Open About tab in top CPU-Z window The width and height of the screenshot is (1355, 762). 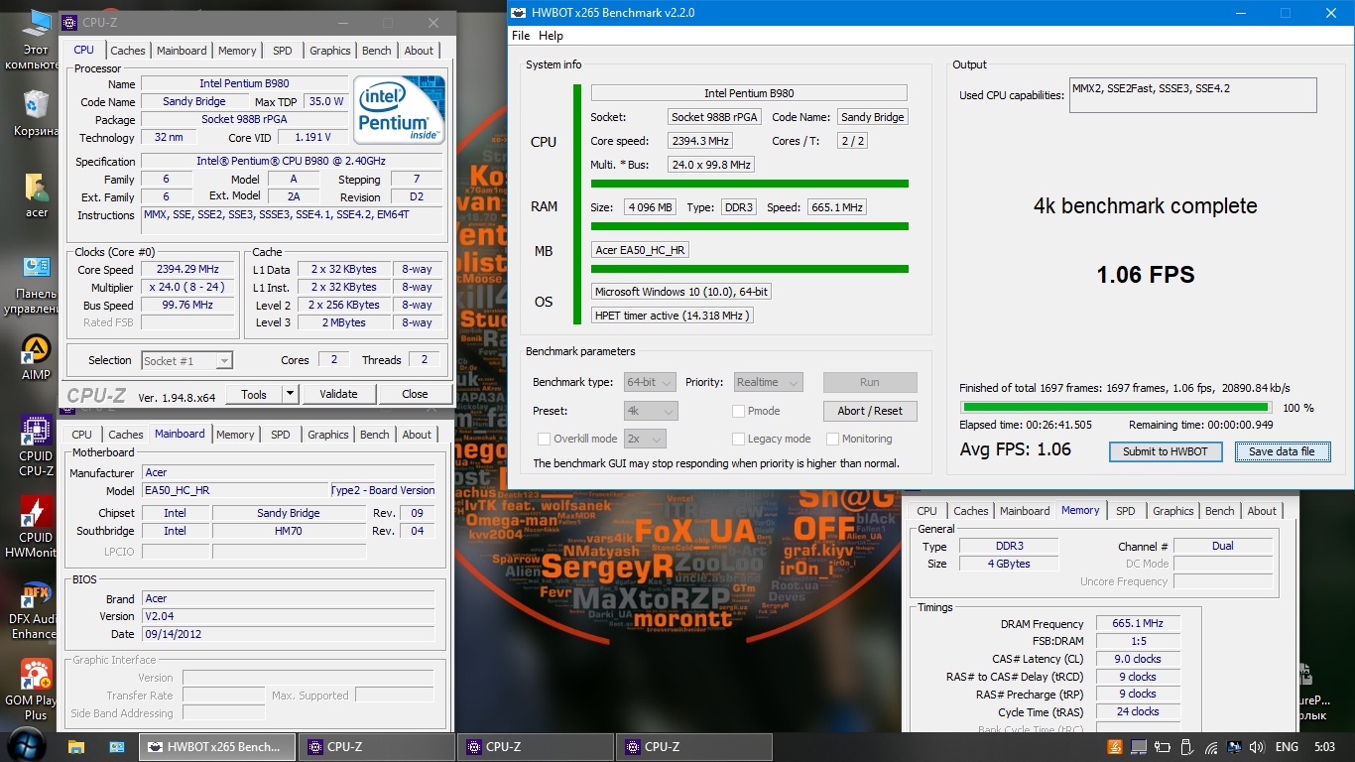pyautogui.click(x=419, y=51)
